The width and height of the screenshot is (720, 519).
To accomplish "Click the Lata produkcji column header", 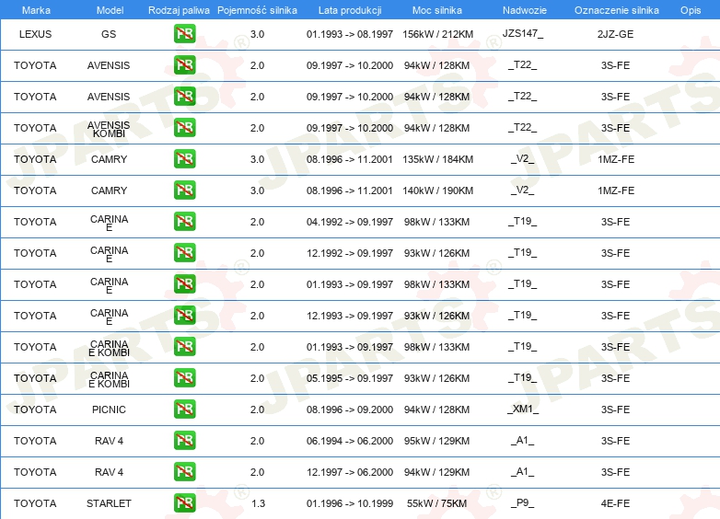I will coord(350,10).
